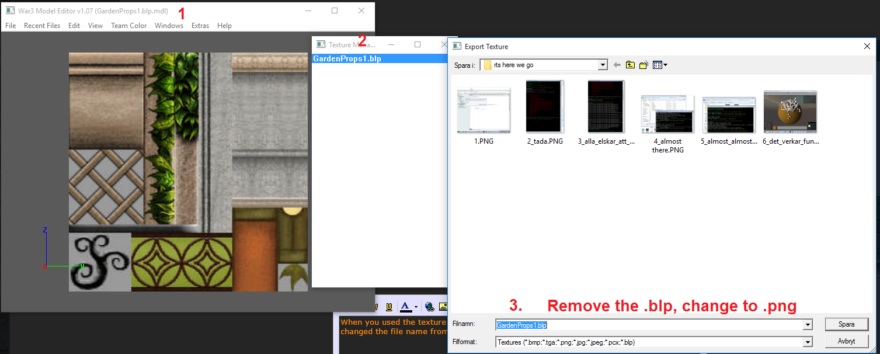Click the War3 Model Editor title bar icon
This screenshot has width=880, height=354.
(x=10, y=11)
